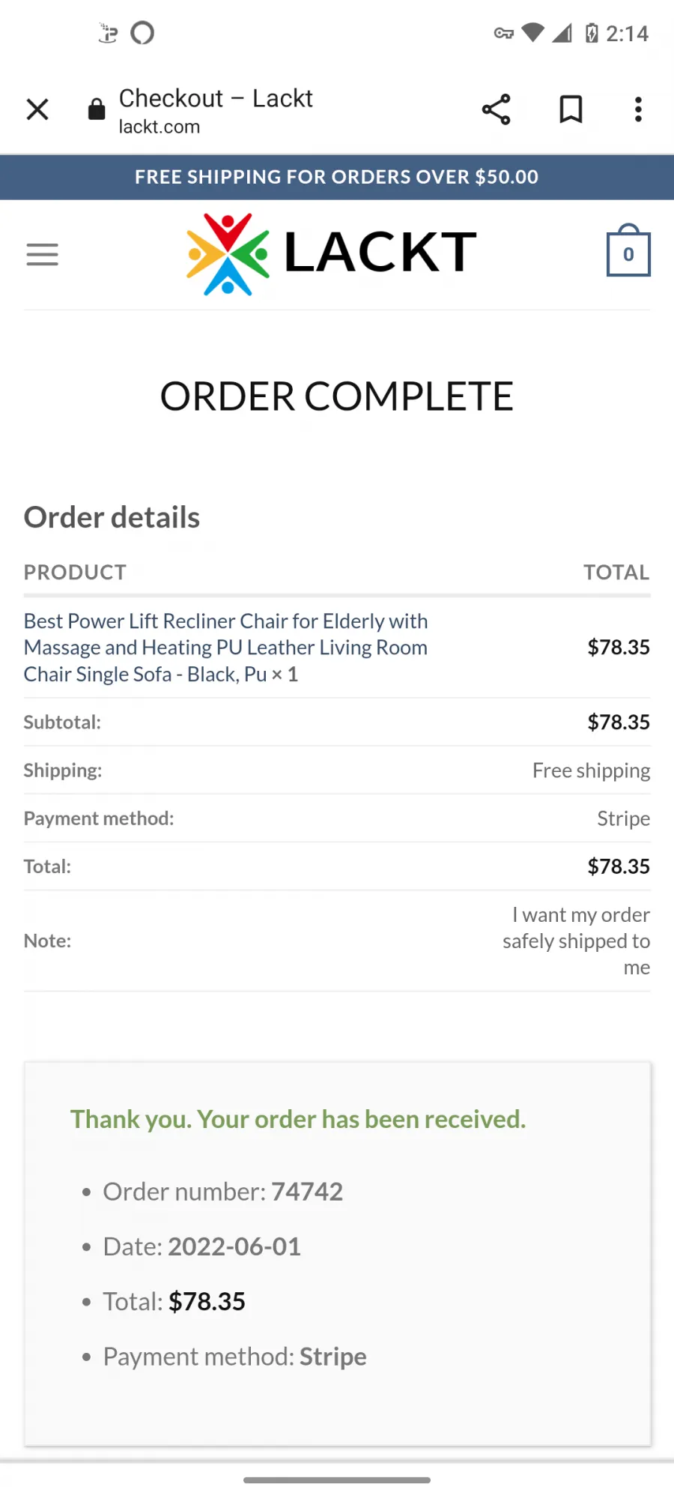Go to the Lackt logo homepage

click(x=332, y=253)
